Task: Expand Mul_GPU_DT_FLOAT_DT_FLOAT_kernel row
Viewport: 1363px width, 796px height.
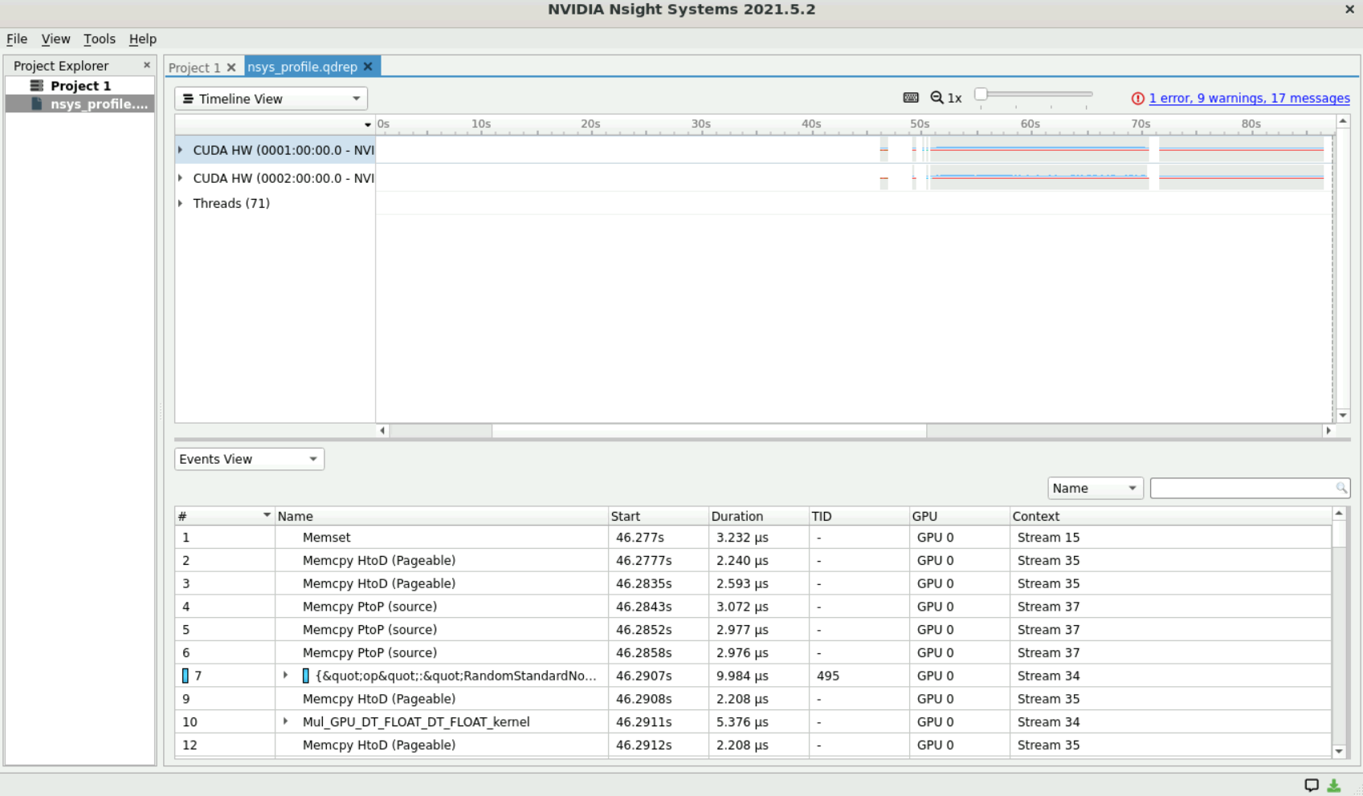Action: click(285, 721)
